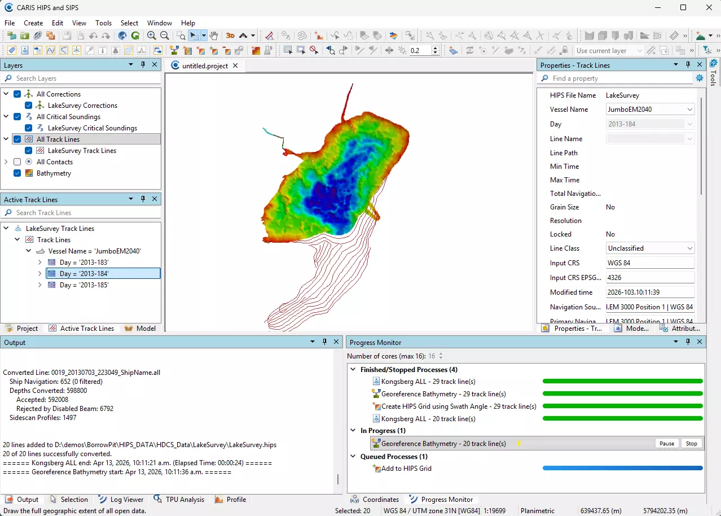Switch to the TPU Analysis tab

pyautogui.click(x=179, y=500)
